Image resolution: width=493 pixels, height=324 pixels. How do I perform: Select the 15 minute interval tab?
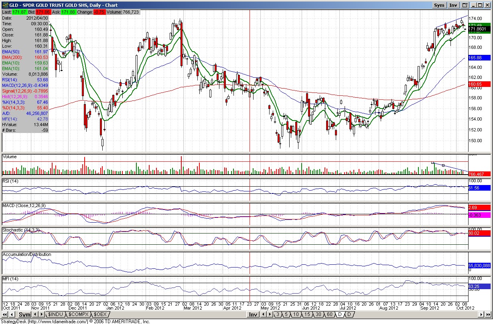tap(307, 314)
